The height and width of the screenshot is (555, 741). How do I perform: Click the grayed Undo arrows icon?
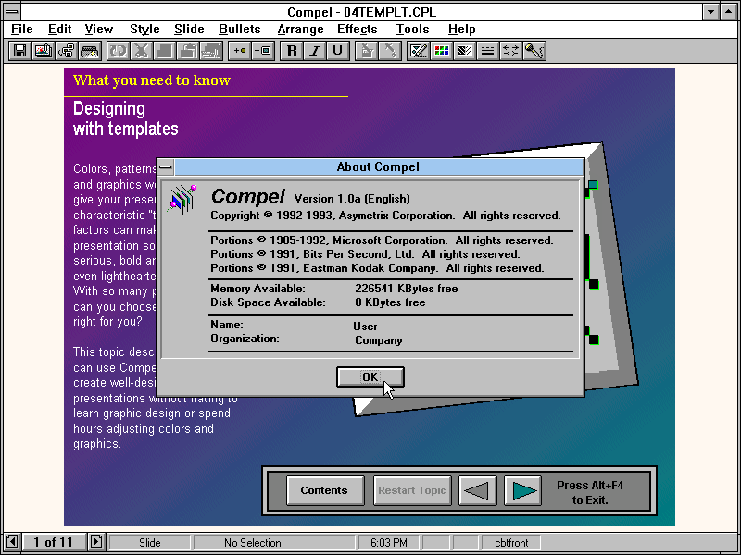[118, 51]
